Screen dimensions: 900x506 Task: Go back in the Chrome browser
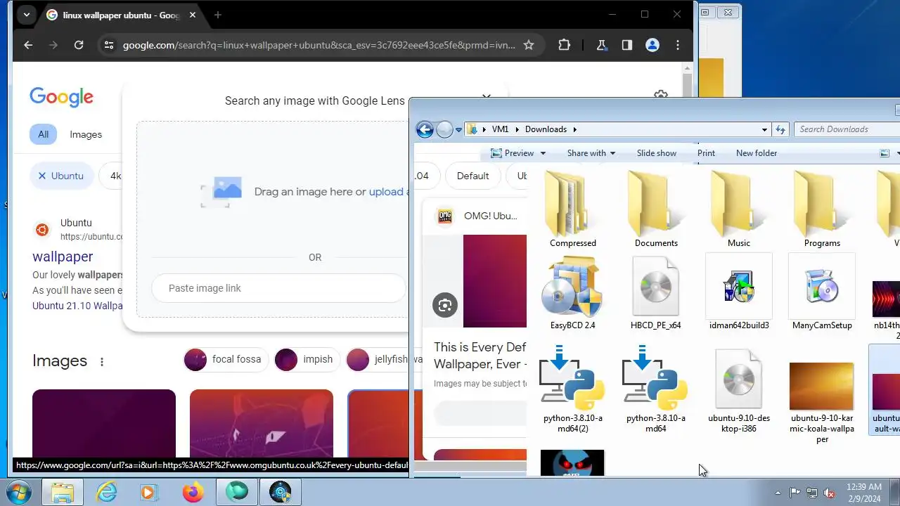[28, 45]
